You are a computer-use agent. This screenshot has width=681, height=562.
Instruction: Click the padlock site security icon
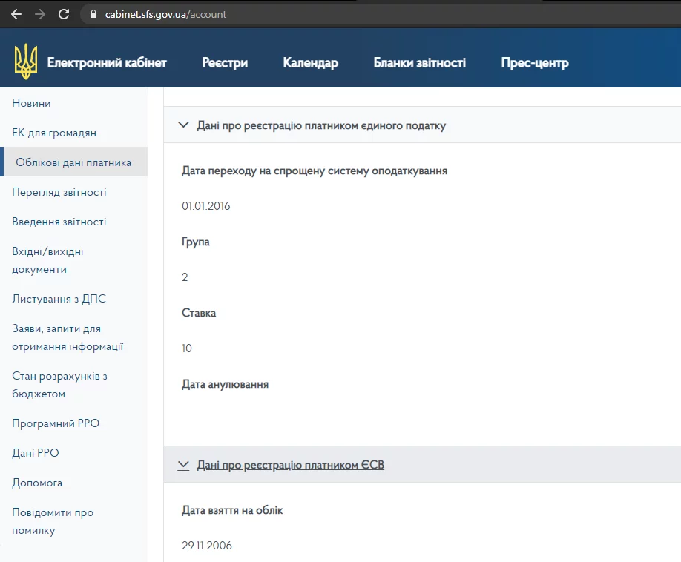(x=93, y=14)
